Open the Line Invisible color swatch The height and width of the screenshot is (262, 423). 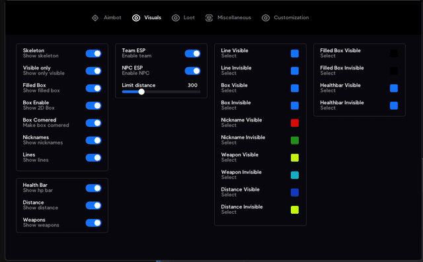tap(295, 71)
